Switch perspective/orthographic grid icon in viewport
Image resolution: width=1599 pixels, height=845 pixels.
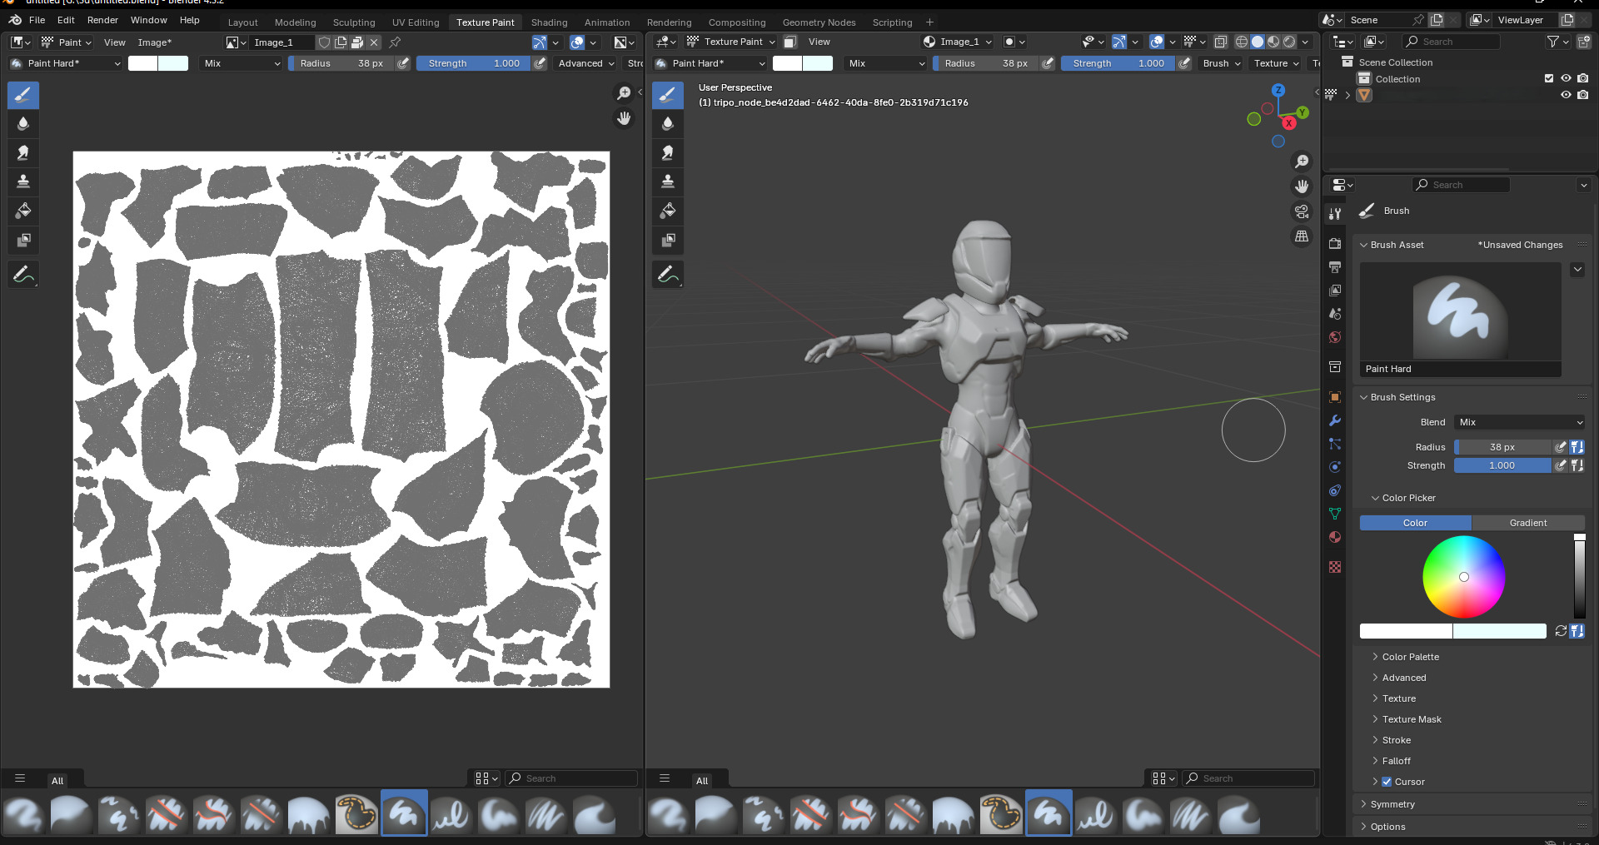pyautogui.click(x=1302, y=236)
